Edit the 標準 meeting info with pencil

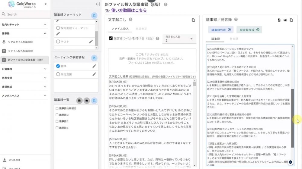[94, 66]
